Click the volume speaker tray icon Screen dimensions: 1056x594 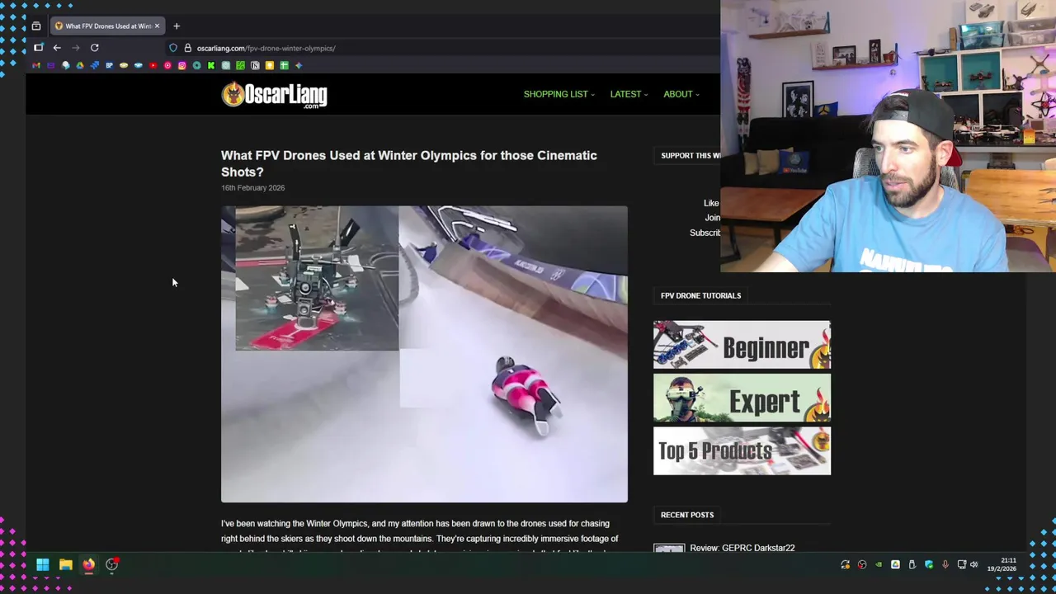coord(973,564)
